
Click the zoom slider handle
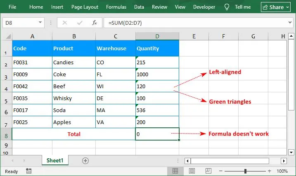(245, 171)
